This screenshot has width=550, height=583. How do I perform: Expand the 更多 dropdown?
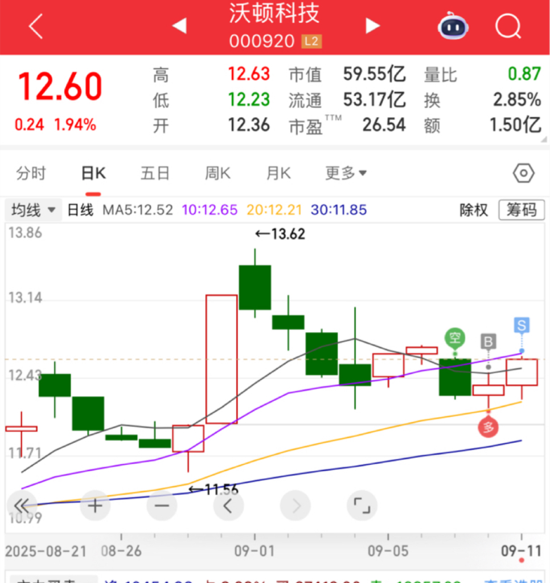[346, 173]
